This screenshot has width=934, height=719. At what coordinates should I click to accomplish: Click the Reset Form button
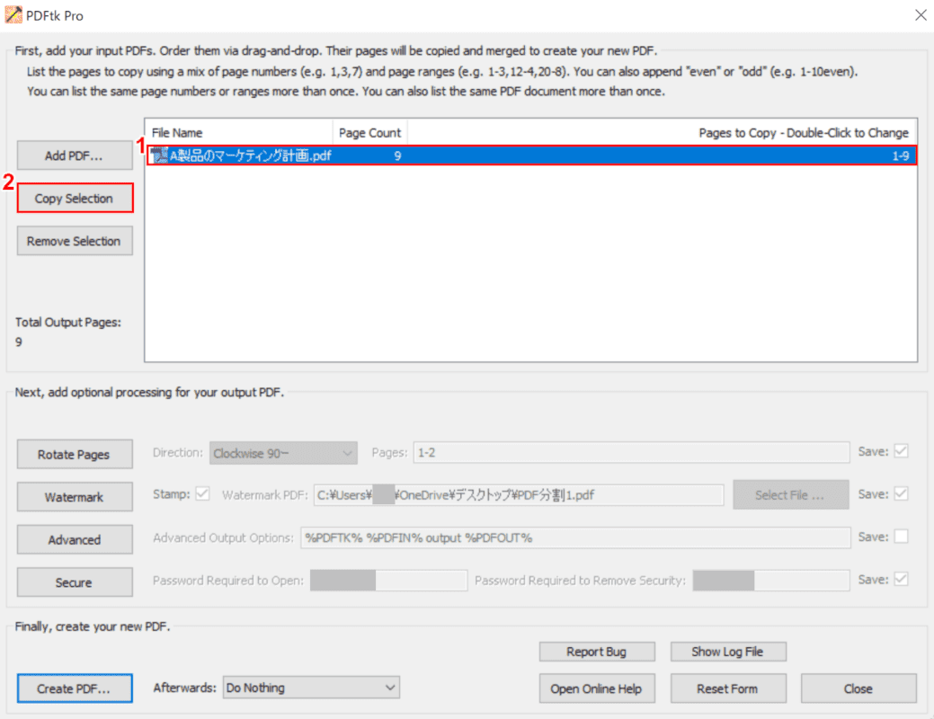click(x=728, y=688)
